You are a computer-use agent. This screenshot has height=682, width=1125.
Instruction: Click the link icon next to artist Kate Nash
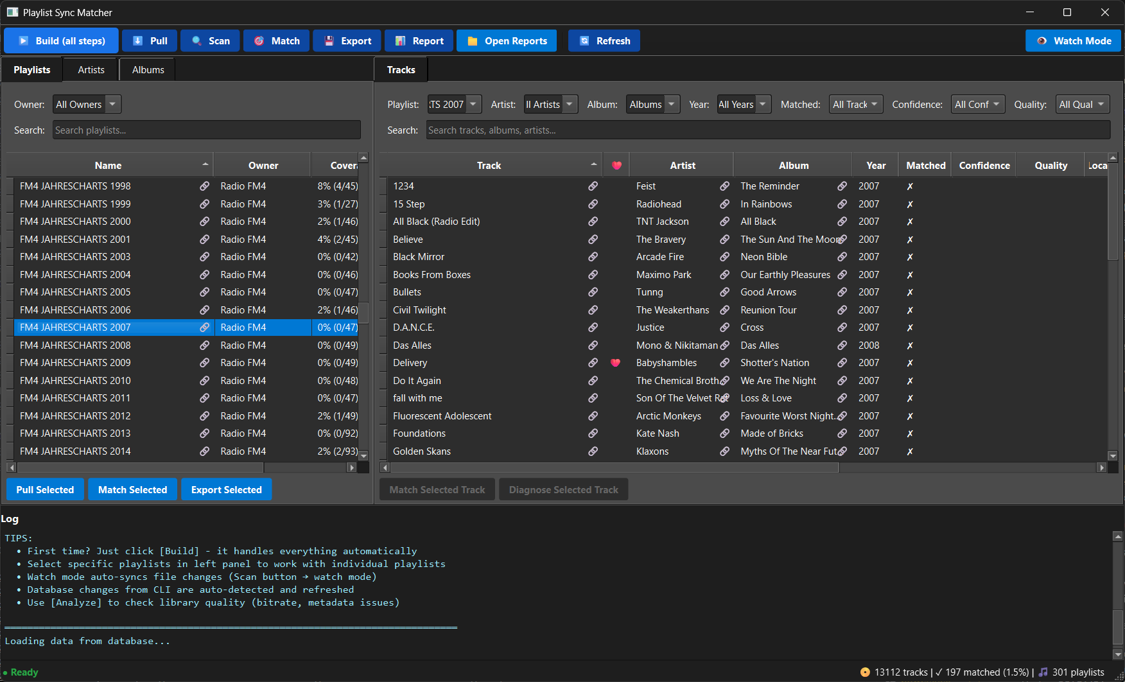point(724,433)
